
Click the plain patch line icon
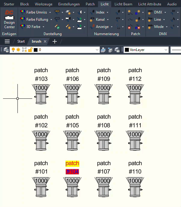pyautogui.click(x=130, y=19)
